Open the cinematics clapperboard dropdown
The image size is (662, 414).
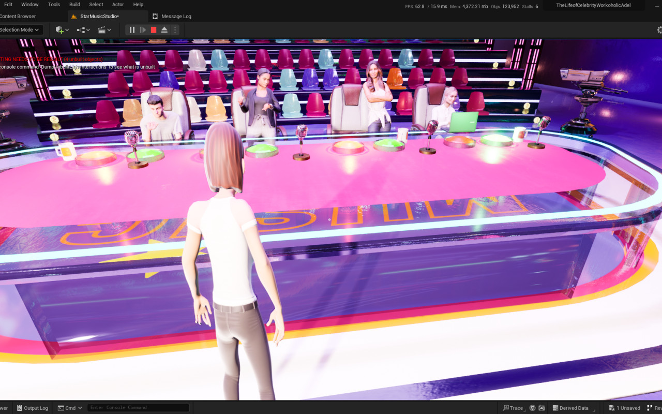pos(104,30)
